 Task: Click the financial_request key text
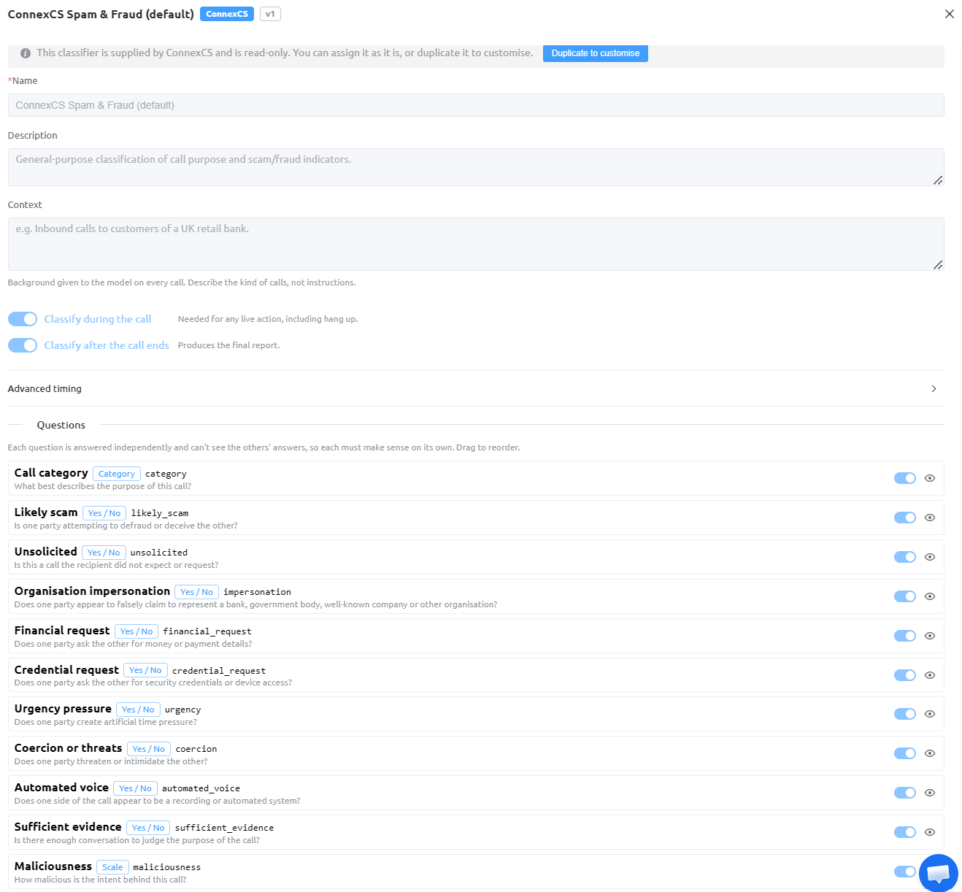coord(207,631)
